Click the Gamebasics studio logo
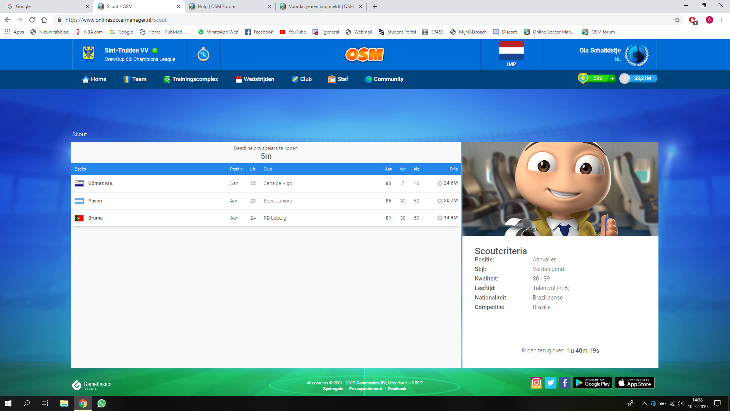This screenshot has width=730, height=411. pyautogui.click(x=92, y=385)
